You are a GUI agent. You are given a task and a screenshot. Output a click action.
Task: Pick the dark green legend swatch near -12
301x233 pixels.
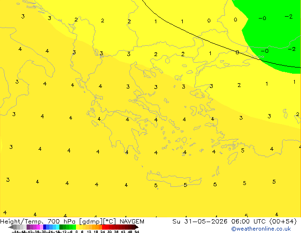tap(61, 227)
